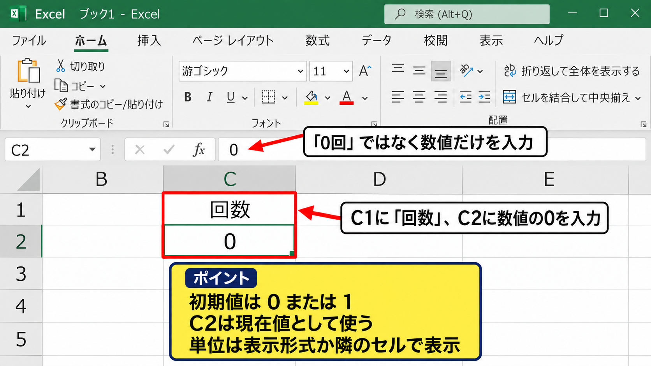This screenshot has height=366, width=651.
Task: Open the ヘルプ tab
Action: click(549, 40)
